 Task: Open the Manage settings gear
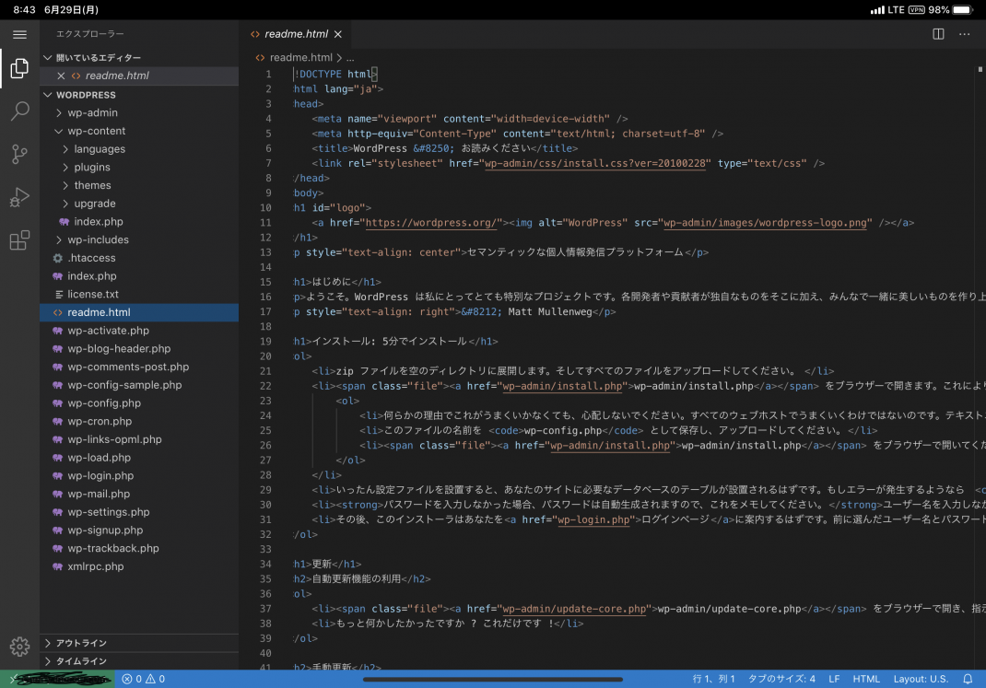point(19,647)
